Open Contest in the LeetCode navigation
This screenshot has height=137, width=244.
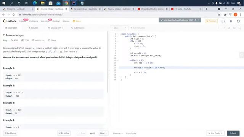[x=56, y=21]
